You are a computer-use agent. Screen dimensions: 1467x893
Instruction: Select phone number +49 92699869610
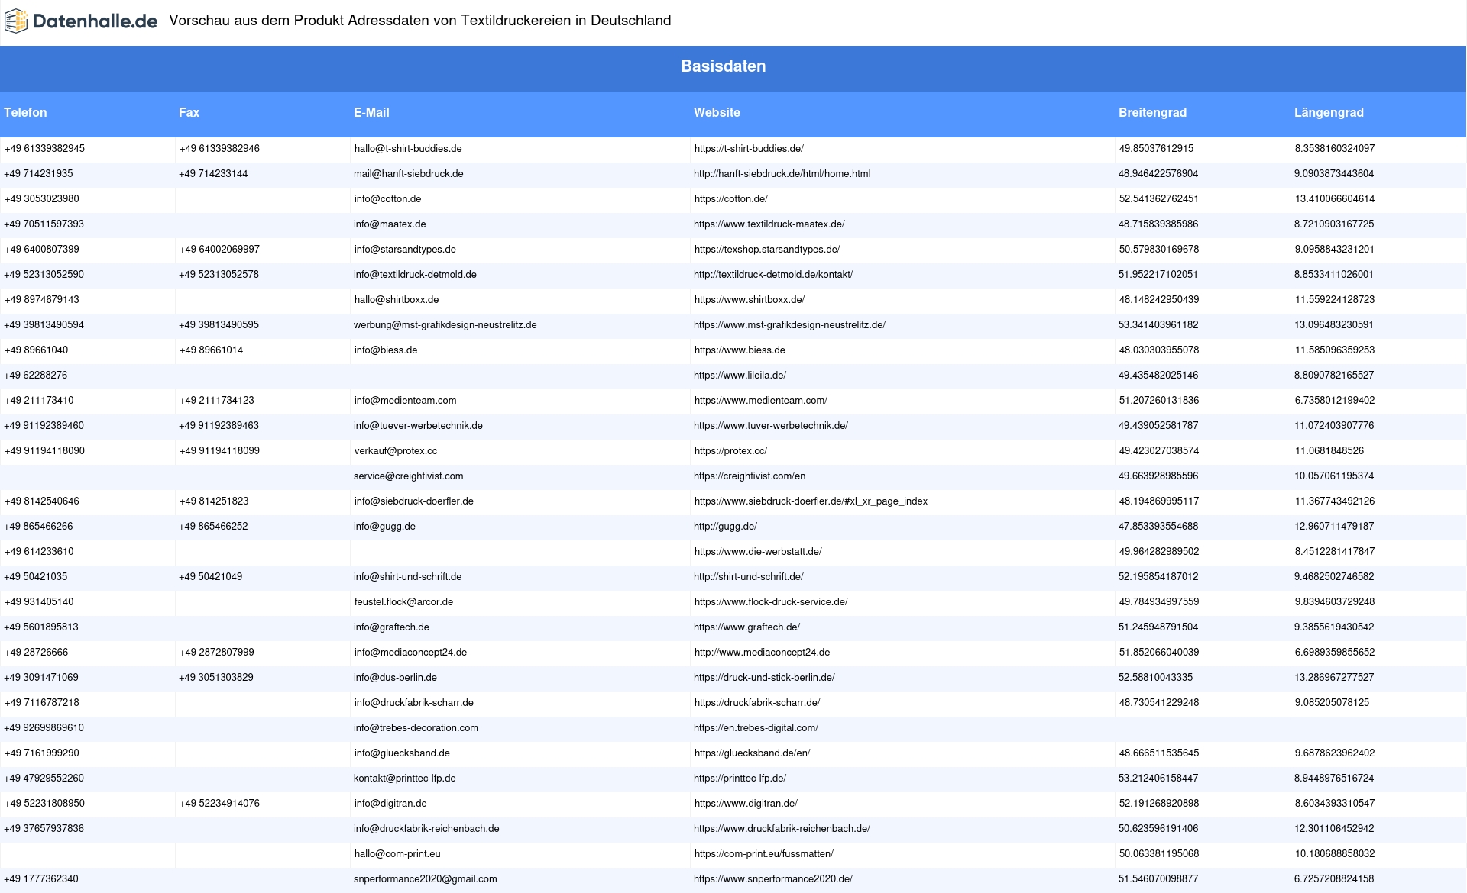point(44,728)
